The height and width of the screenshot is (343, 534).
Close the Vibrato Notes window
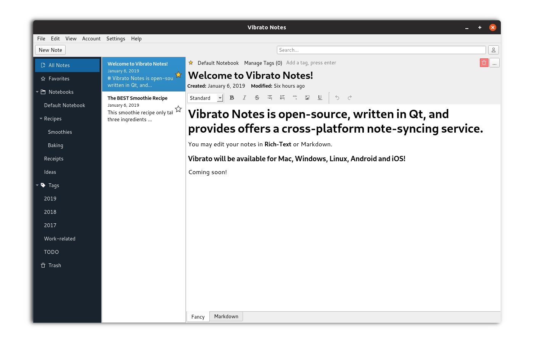(493, 27)
